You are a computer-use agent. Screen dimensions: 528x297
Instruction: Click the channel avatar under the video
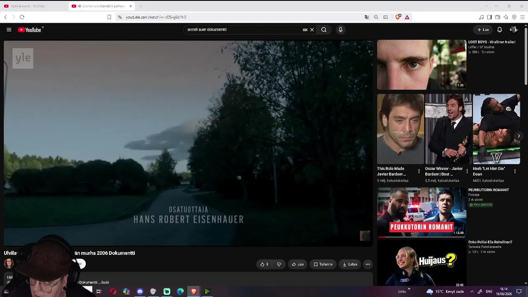(x=9, y=264)
